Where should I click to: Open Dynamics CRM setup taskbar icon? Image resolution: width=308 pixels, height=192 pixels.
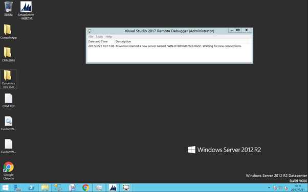(113, 188)
